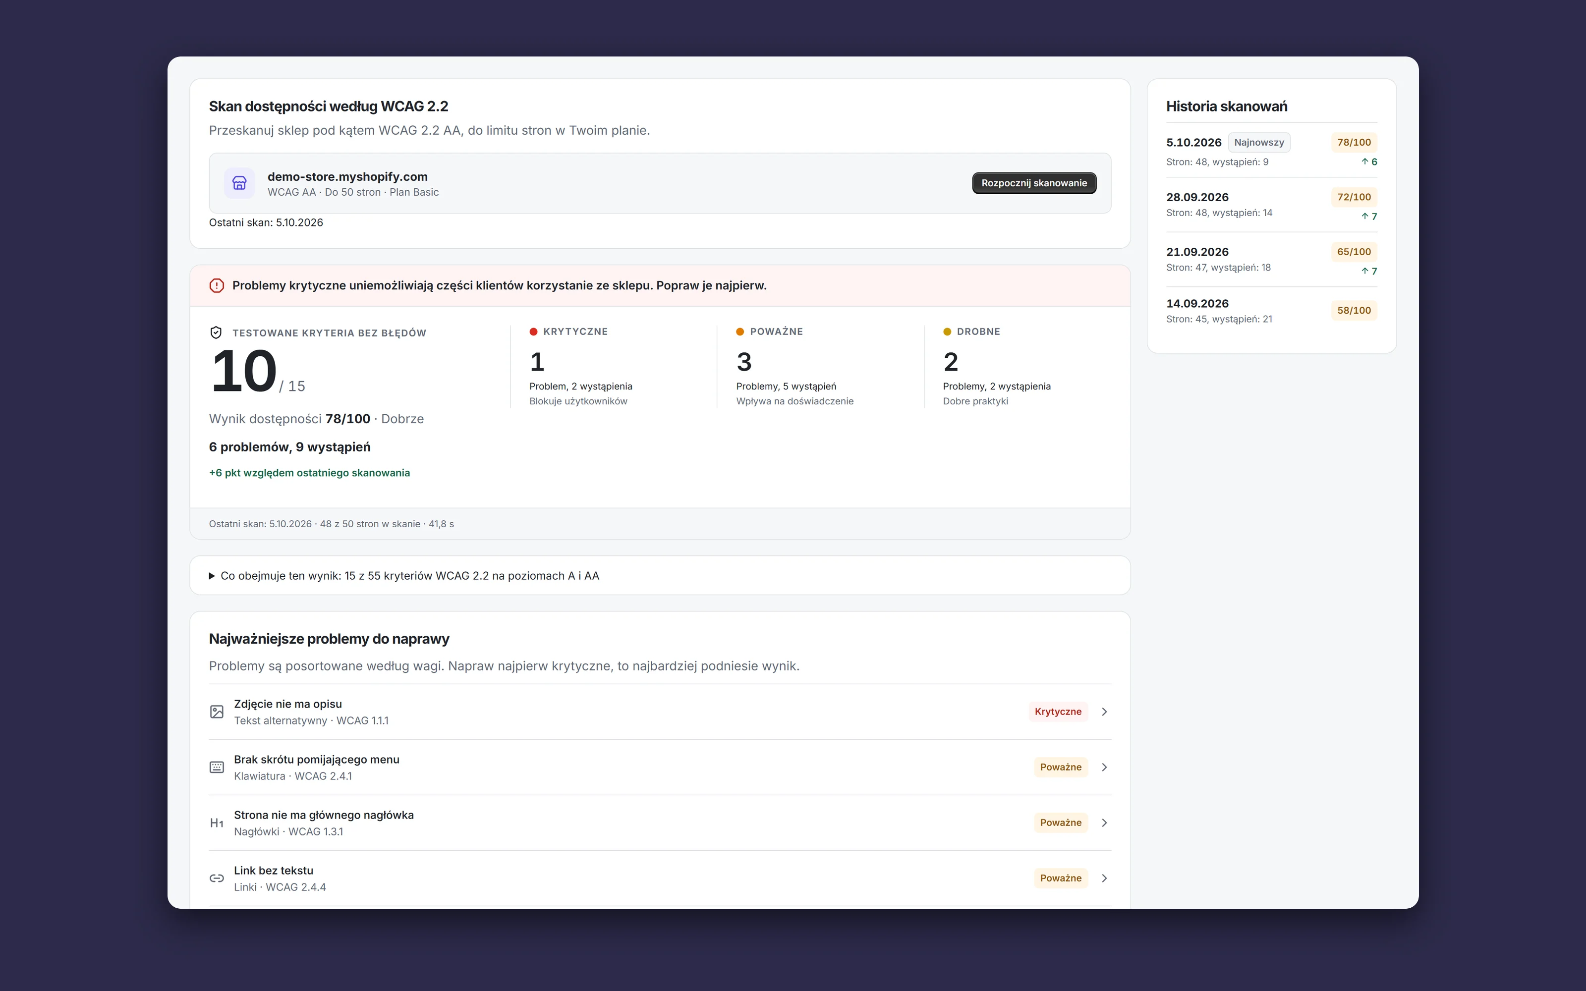Open the Brak skrótu pomijającego menu row

point(660,768)
